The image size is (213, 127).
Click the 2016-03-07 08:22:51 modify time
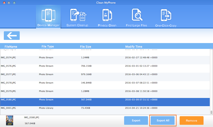[x=141, y=83]
